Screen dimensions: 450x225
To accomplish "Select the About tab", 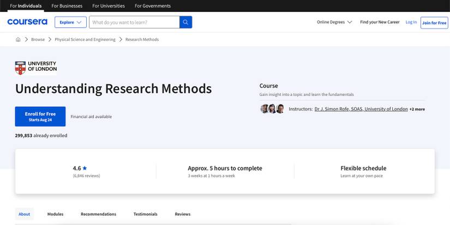I will pyautogui.click(x=25, y=214).
